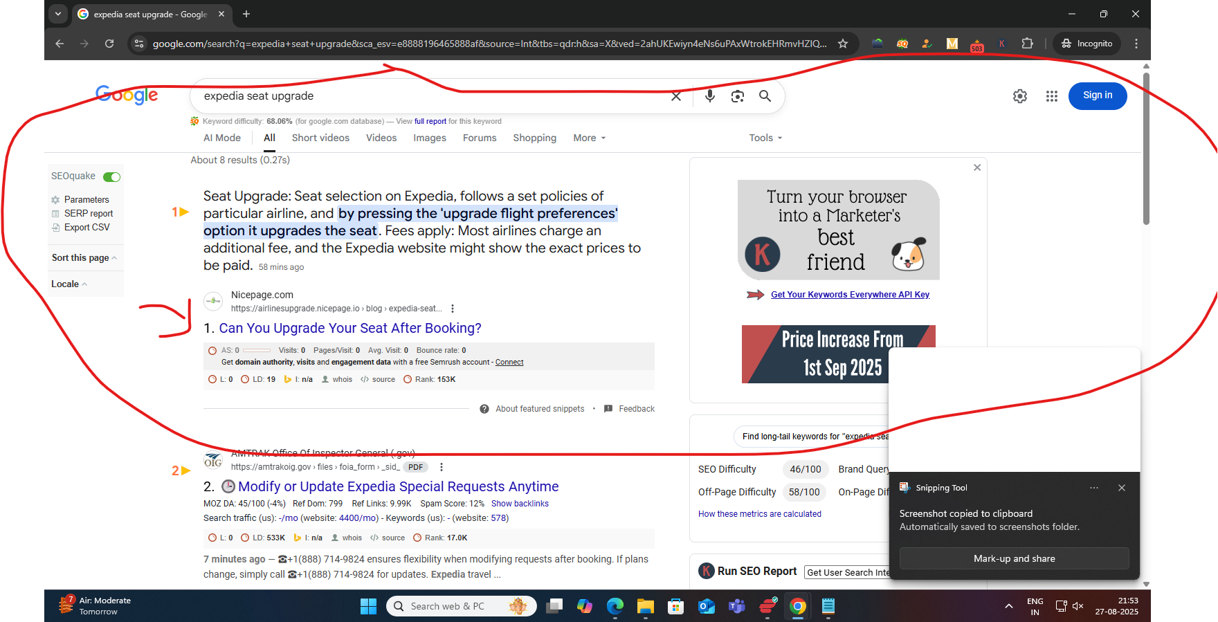The image size is (1218, 622).
Task: Click 'About featured snippets'
Action: click(x=540, y=409)
